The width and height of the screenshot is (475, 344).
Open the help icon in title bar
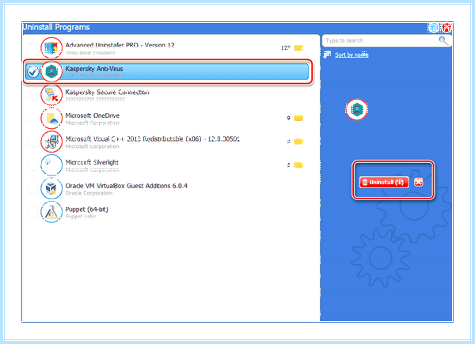tap(434, 28)
